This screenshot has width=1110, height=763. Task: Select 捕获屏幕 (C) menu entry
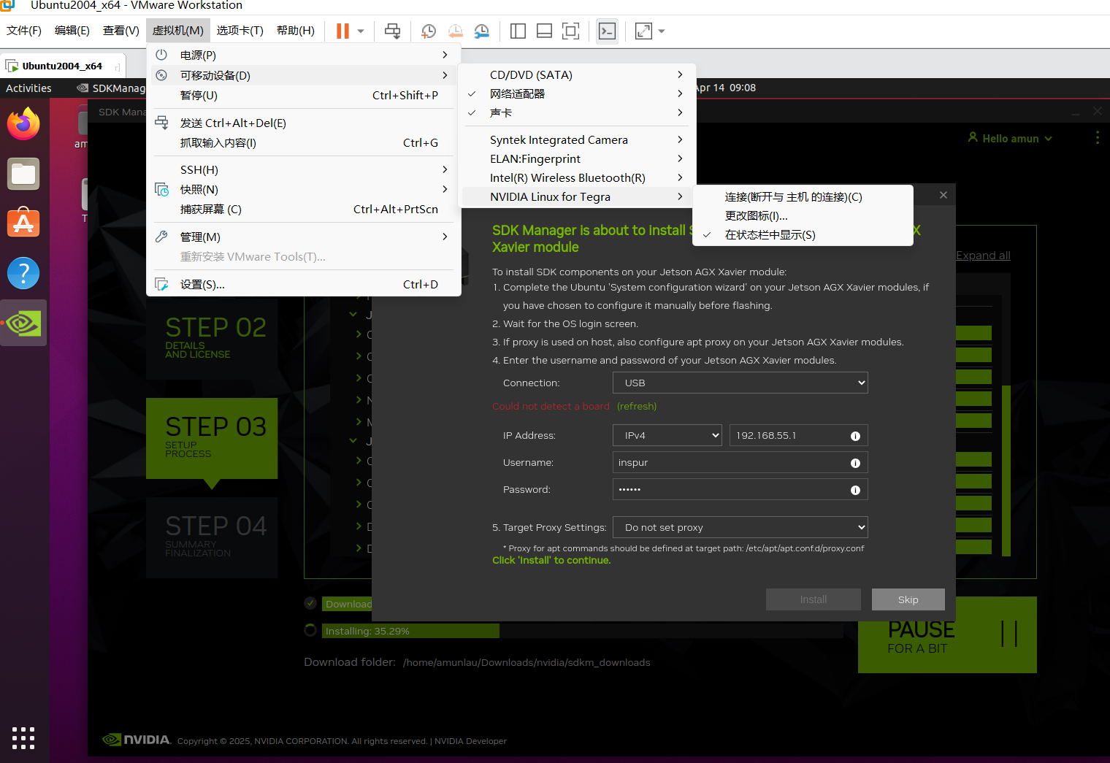click(304, 210)
